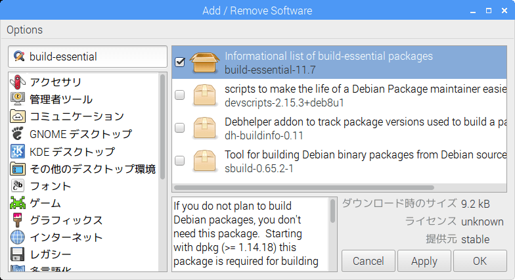This screenshot has width=515, height=280.
Task: Select the レガシー floppy disk icon
Action: pos(18,254)
